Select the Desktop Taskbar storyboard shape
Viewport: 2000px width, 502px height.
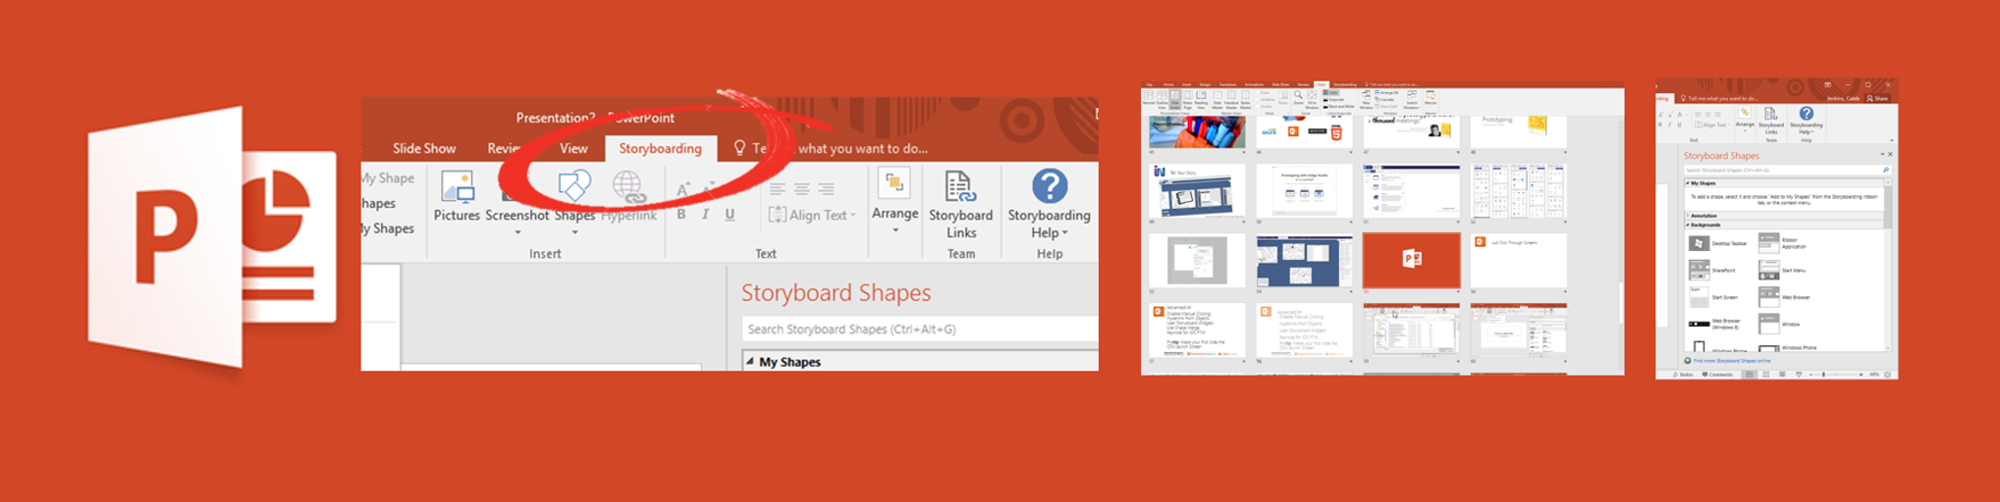pyautogui.click(x=1718, y=243)
